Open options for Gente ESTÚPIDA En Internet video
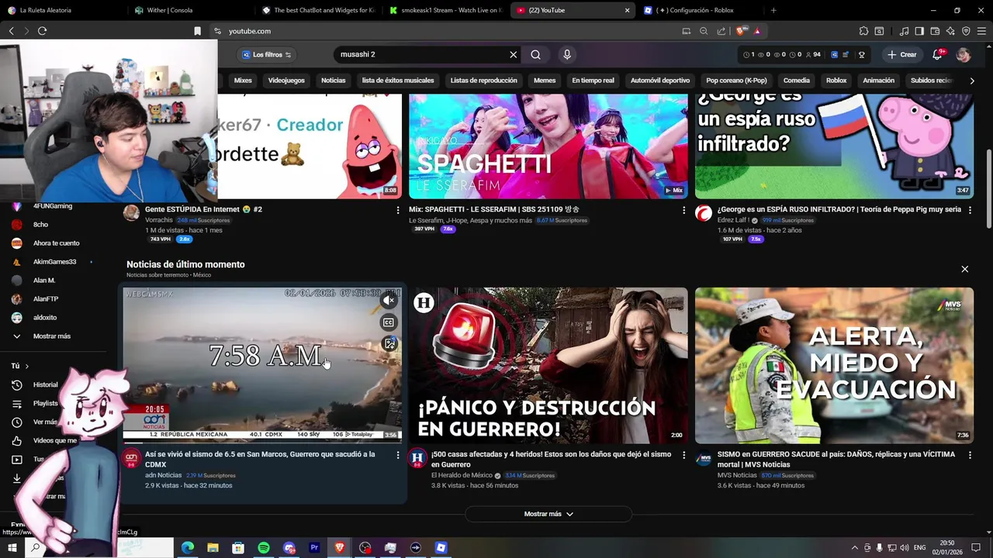Image resolution: width=993 pixels, height=558 pixels. click(398, 210)
